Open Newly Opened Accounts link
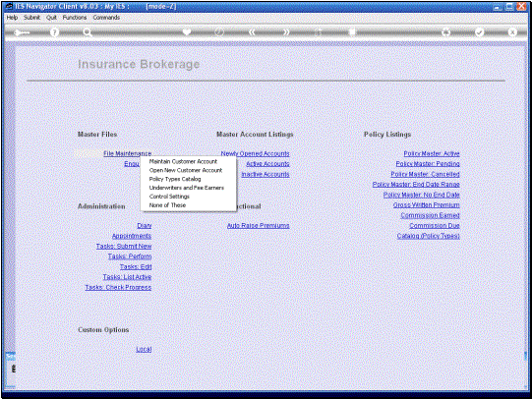Viewport: 532px width, 399px height. [255, 153]
